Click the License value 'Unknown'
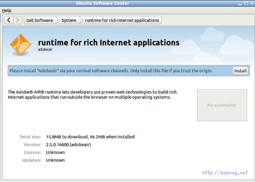Screen dimensions: 255x182 coord(55,152)
